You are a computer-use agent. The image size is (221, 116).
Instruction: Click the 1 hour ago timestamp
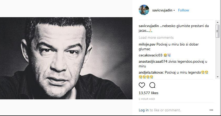tap(147, 99)
